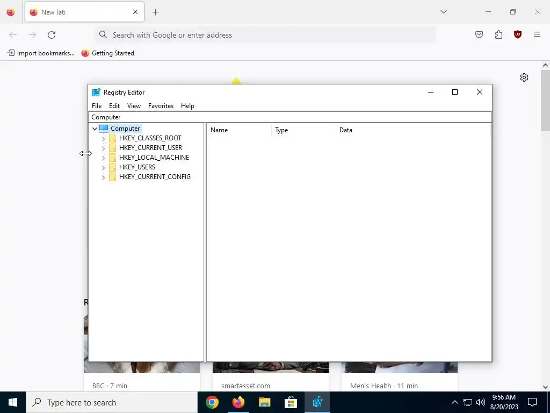This screenshot has width=550, height=413.
Task: Click the registry address bar showing Computer
Action: point(290,117)
